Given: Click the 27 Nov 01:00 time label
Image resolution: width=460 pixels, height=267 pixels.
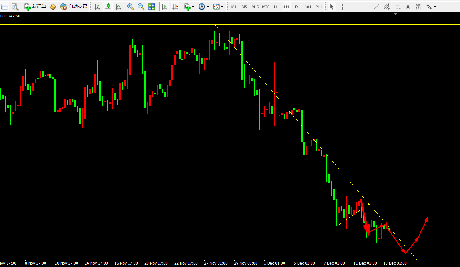Looking at the screenshot, I should (216, 263).
